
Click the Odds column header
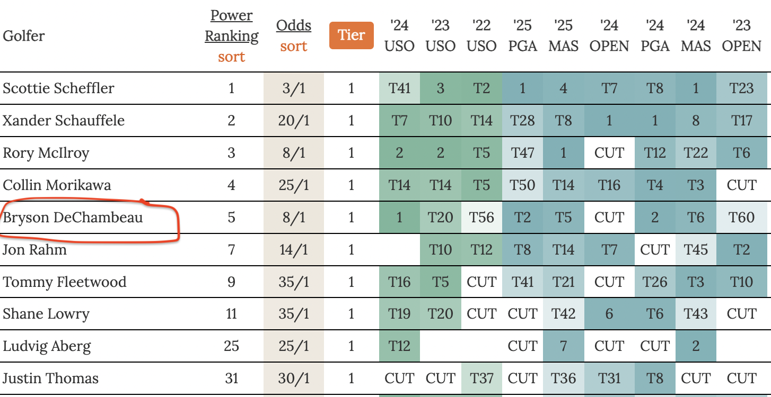294,25
